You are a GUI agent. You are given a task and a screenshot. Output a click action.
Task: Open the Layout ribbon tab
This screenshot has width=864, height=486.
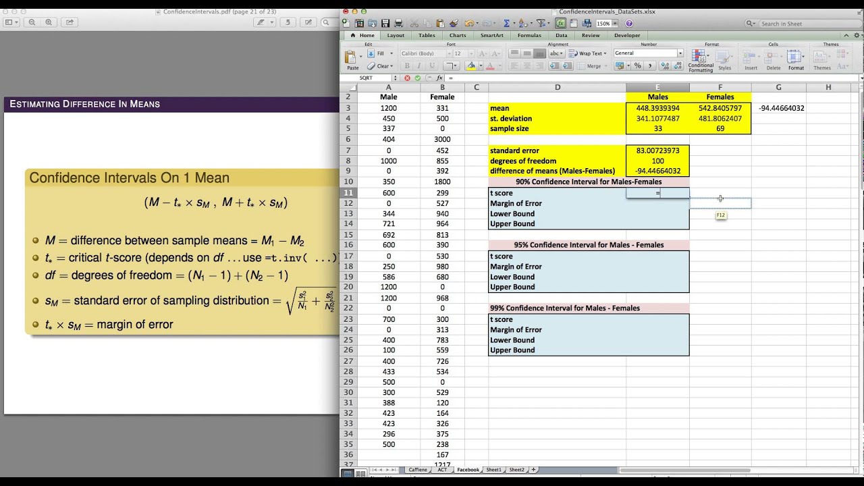click(x=396, y=35)
